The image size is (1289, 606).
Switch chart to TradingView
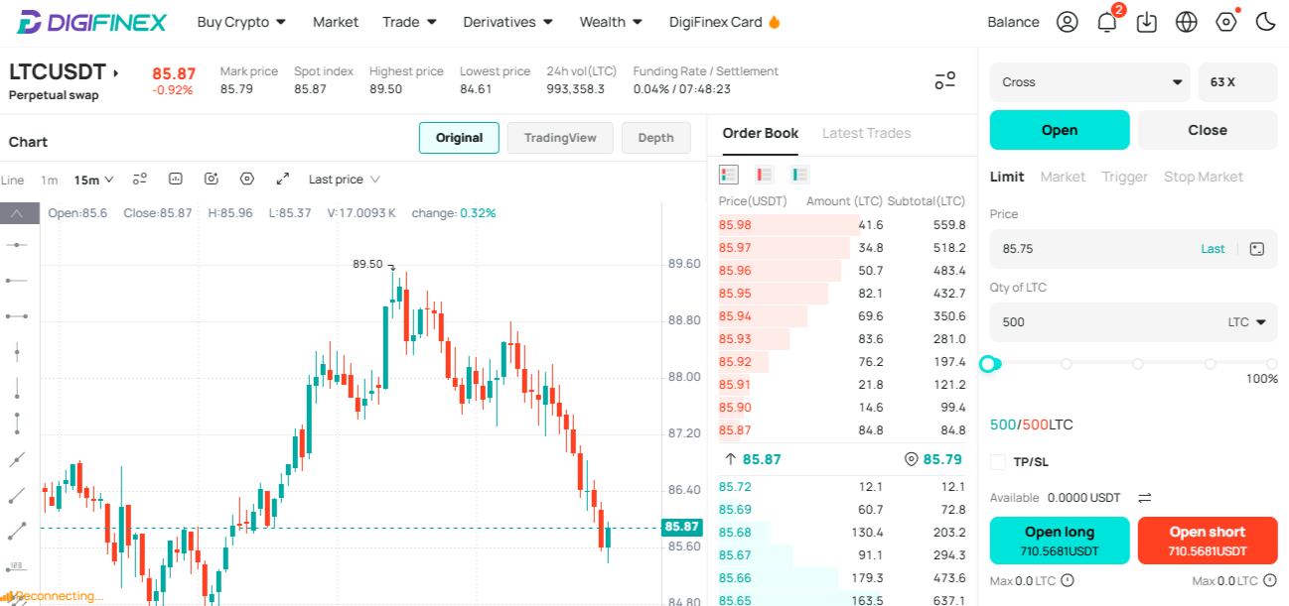[x=560, y=138]
